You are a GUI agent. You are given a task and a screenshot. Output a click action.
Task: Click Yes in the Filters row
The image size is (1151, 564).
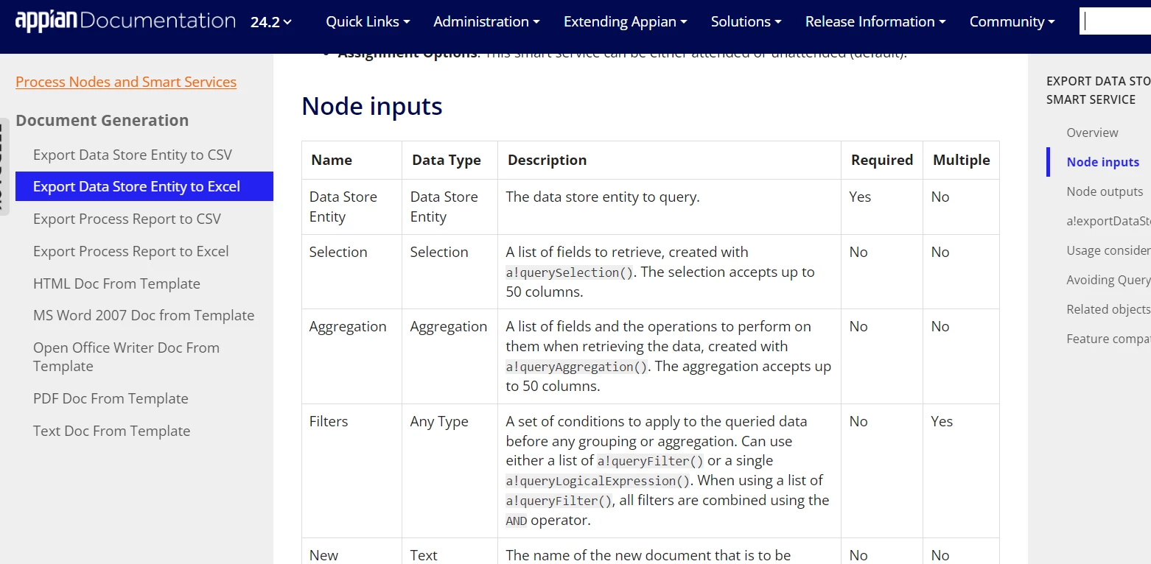pos(942,421)
